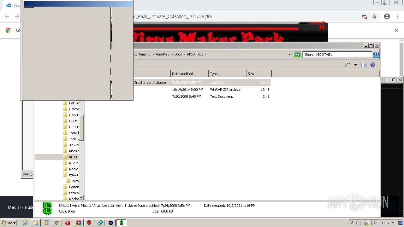
Task: Click the green dollar icon in details pane
Action: (47, 208)
